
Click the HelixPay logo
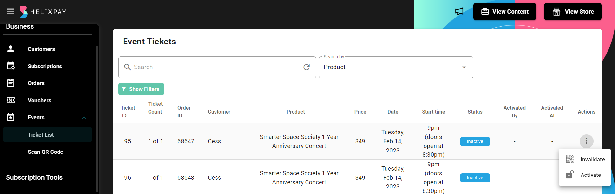click(43, 12)
